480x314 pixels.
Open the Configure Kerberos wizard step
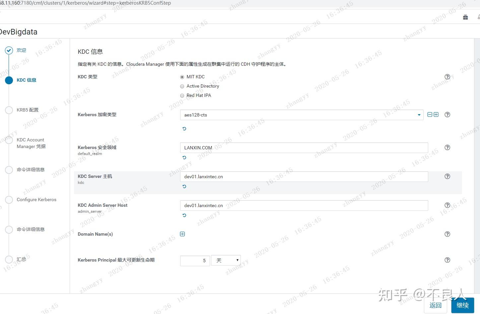tap(36, 199)
